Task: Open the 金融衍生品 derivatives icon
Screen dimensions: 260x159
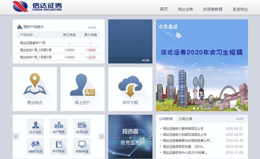Action: pos(35,147)
